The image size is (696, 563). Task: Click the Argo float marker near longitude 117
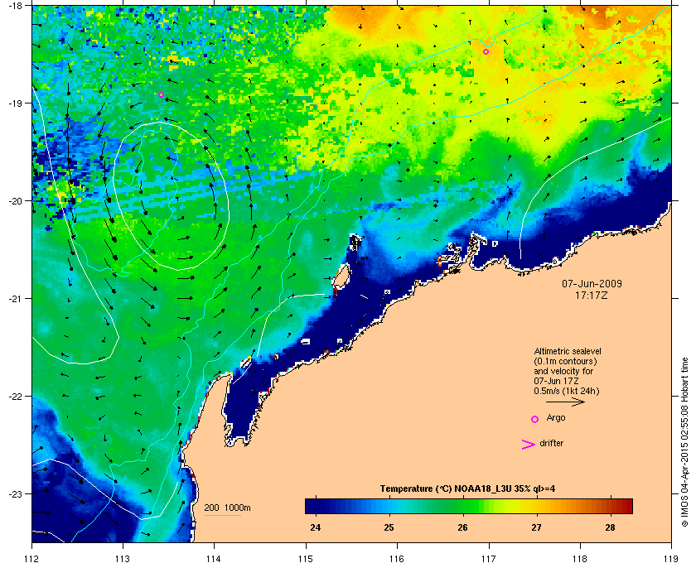tap(486, 52)
